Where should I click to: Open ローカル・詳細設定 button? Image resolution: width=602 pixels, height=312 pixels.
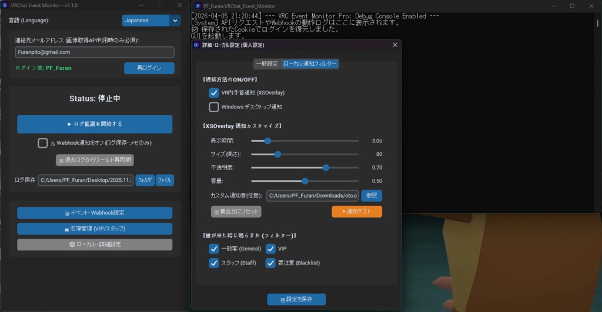pyautogui.click(x=95, y=244)
